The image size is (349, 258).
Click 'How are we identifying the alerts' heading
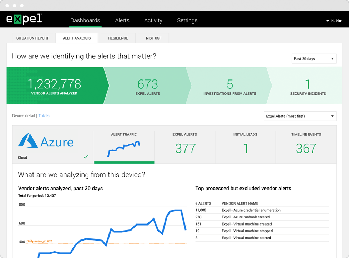(x=84, y=56)
